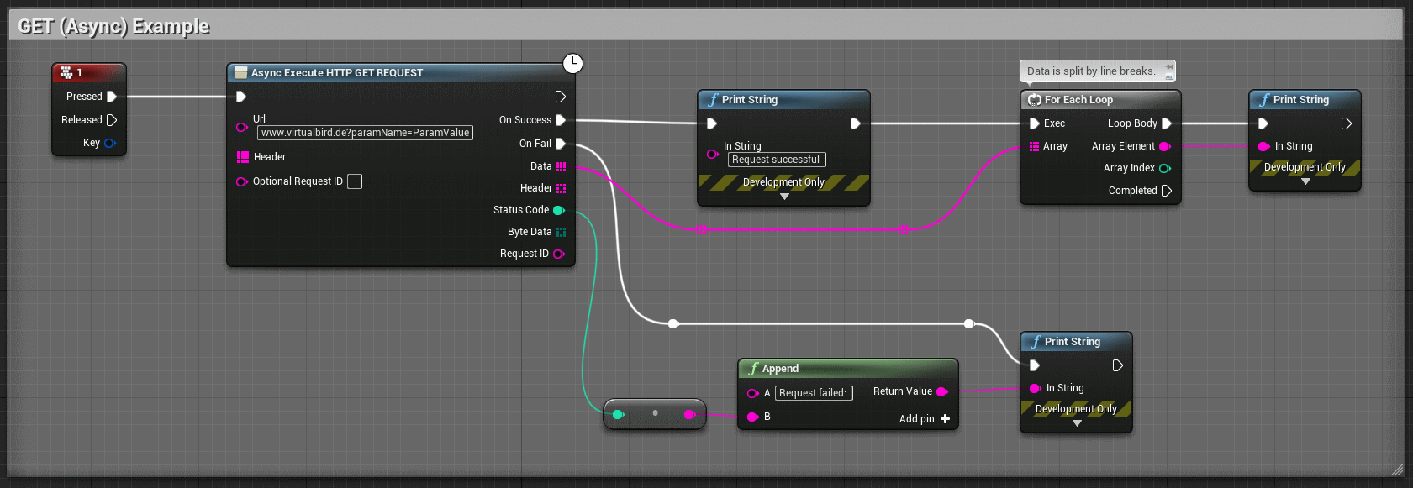Expand the Request successful Print String node
Screen dimensions: 1413x488
tap(784, 197)
